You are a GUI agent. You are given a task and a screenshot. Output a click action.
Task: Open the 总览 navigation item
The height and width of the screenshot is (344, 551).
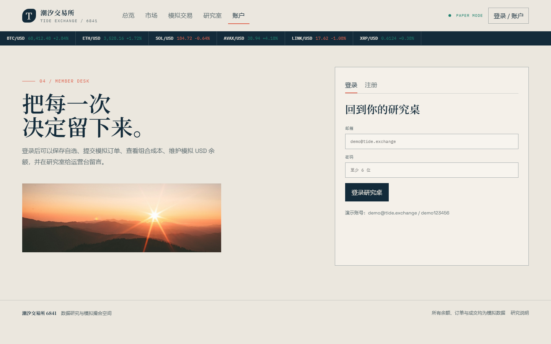coord(128,16)
